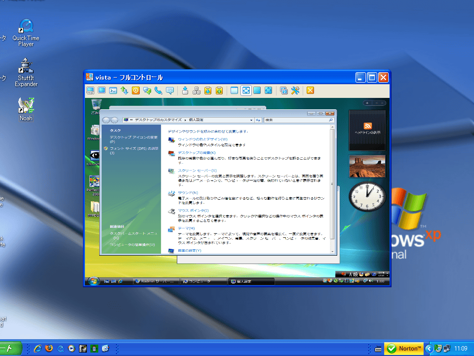Click Norton status button in XP taskbar
This screenshot has width=474, height=356.
(404, 349)
